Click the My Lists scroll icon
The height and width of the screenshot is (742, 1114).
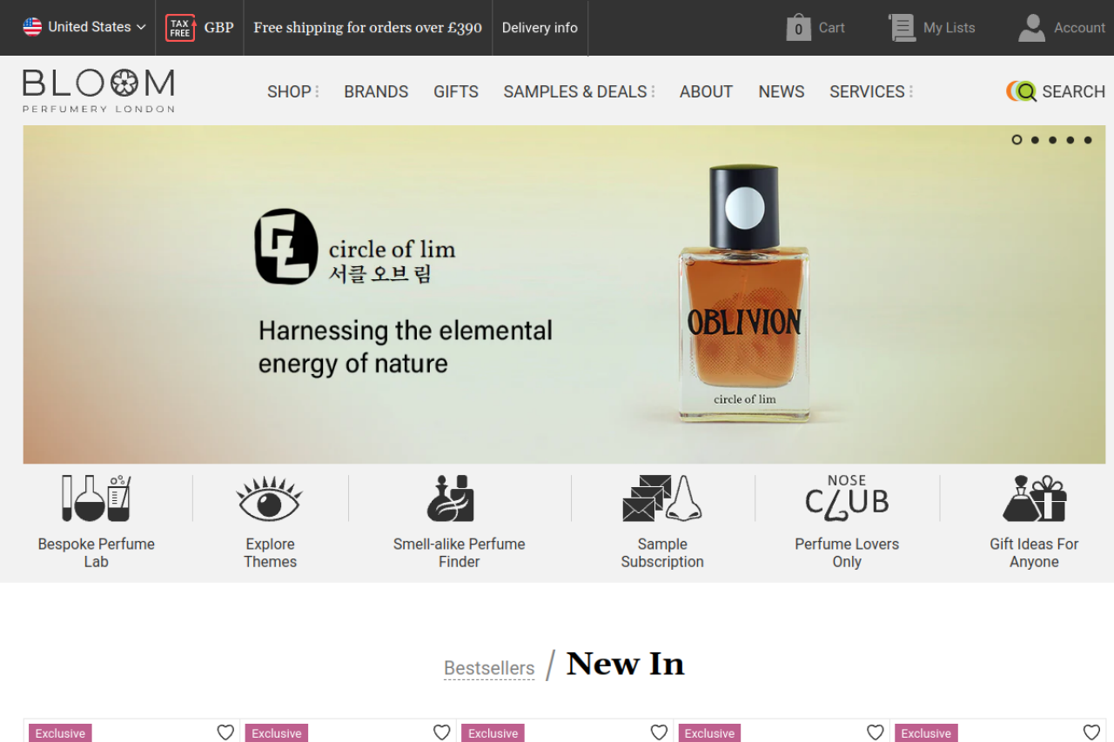click(x=902, y=28)
